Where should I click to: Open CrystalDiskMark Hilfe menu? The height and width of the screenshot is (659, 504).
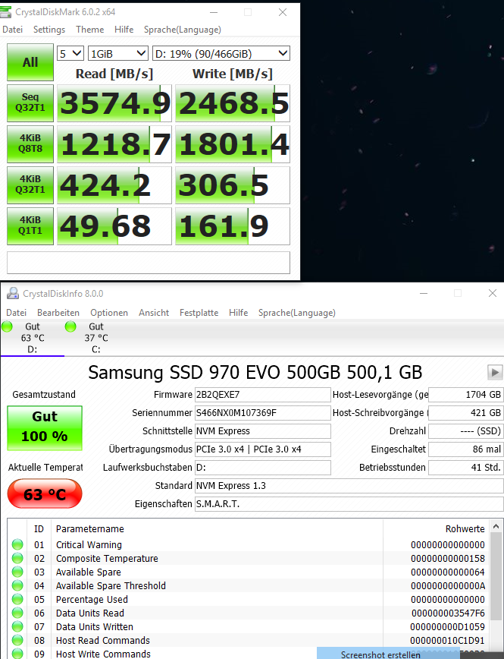124,30
